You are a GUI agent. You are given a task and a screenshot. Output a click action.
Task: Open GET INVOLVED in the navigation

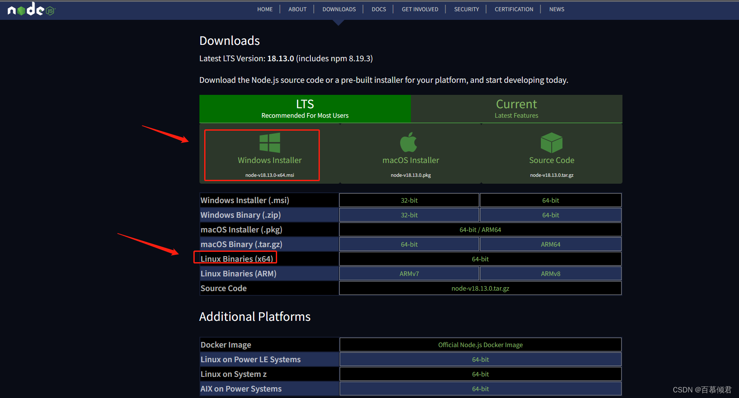coord(420,9)
